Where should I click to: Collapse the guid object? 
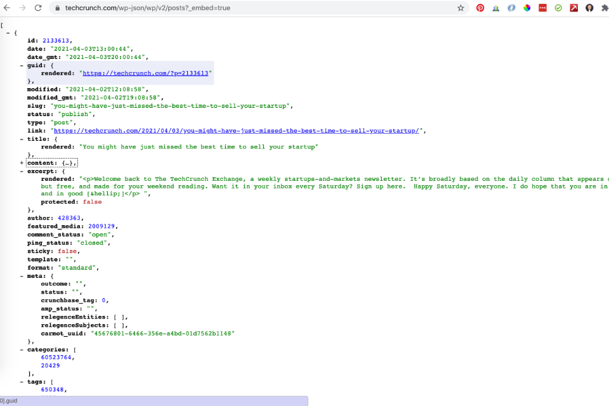click(x=22, y=65)
